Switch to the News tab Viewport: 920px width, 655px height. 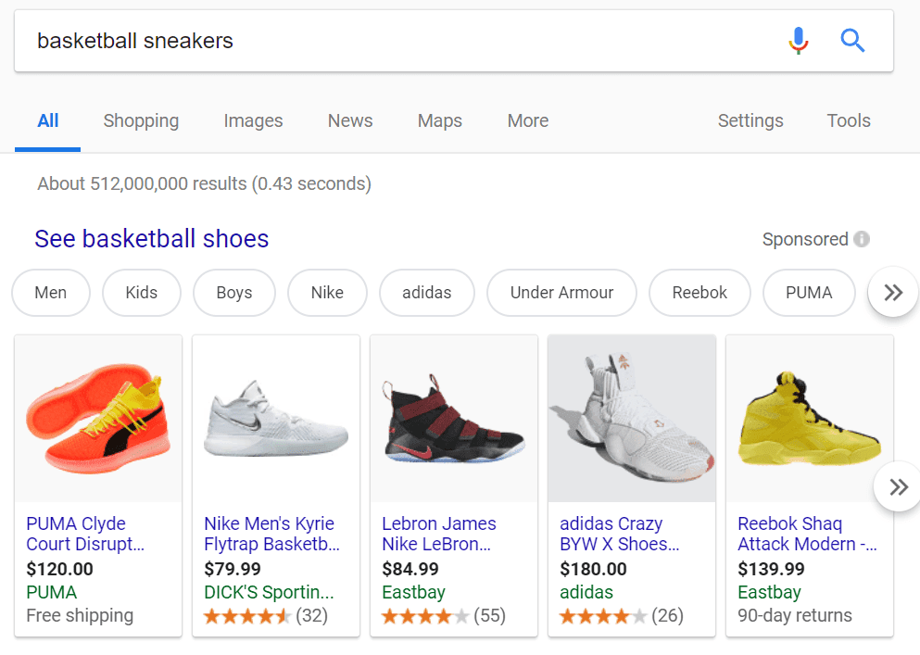(x=350, y=121)
